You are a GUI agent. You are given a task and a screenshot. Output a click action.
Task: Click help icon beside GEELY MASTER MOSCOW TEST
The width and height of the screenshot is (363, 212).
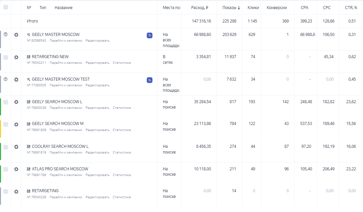tap(5, 79)
